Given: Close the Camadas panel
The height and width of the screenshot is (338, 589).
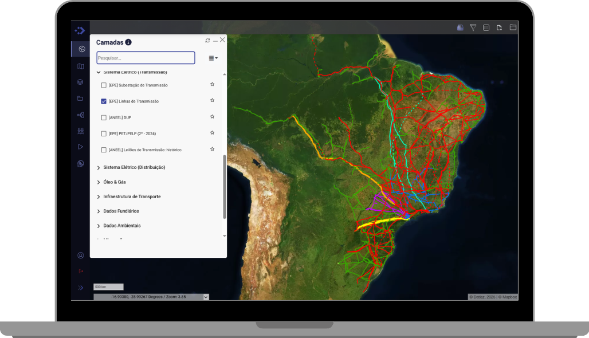Looking at the screenshot, I should [x=222, y=40].
